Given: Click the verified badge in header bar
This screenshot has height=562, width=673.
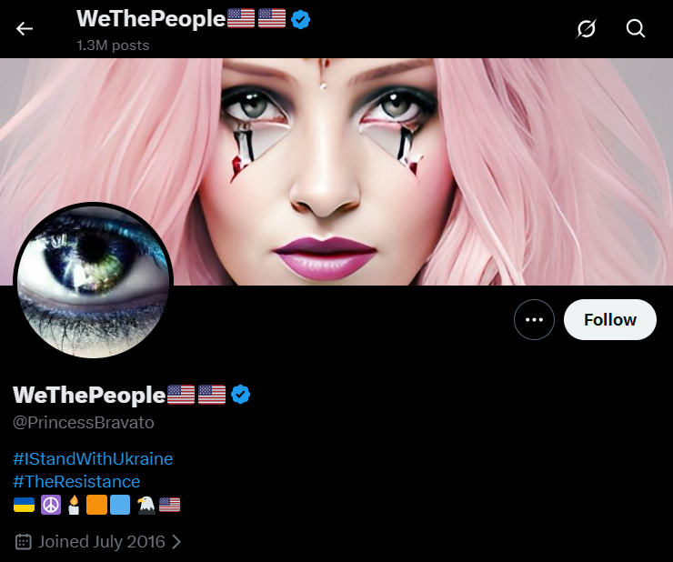Looking at the screenshot, I should pos(300,20).
